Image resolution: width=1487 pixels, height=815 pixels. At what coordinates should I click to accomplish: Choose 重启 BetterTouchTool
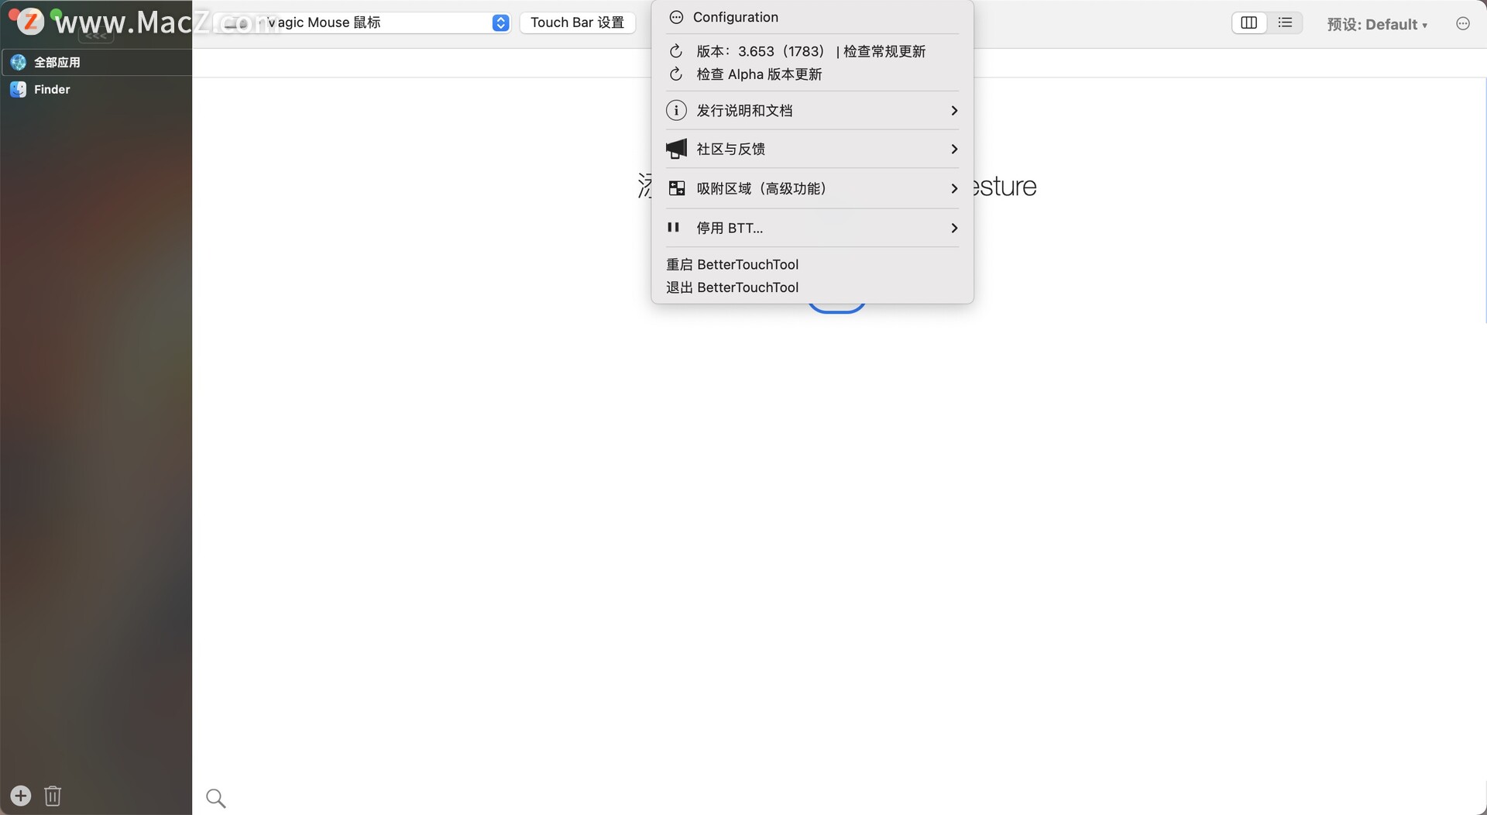[812, 264]
